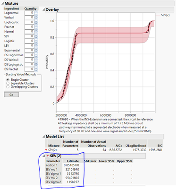Increase DS Frechet quantity with spinner arrow

pos(36,68)
